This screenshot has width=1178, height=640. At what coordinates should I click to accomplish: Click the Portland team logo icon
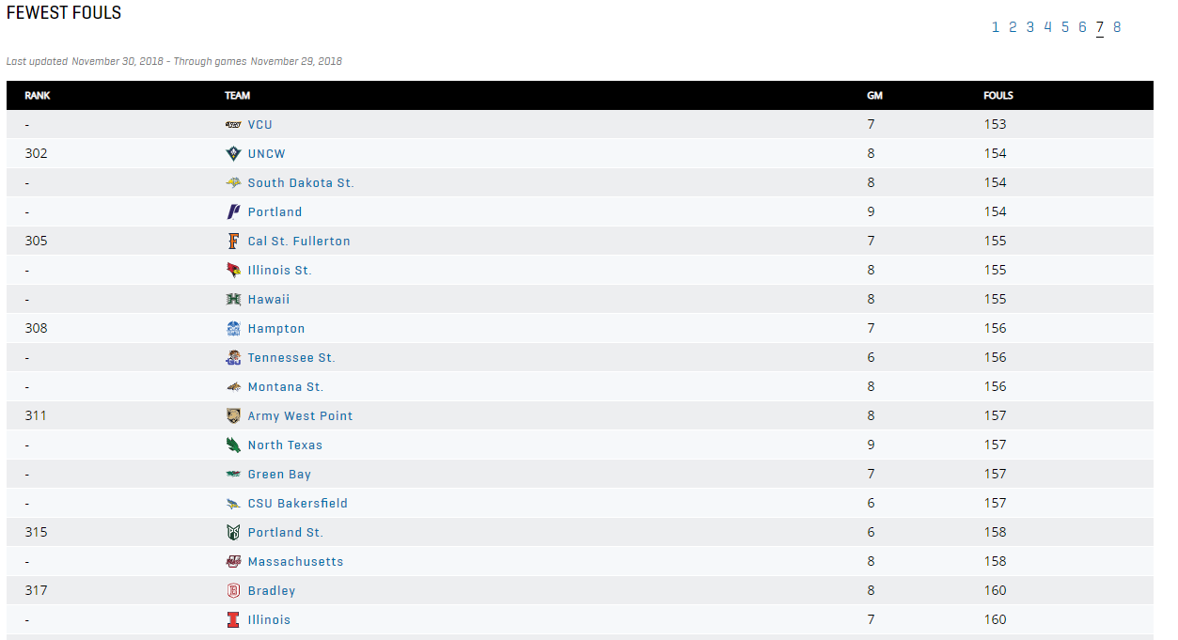(x=233, y=211)
